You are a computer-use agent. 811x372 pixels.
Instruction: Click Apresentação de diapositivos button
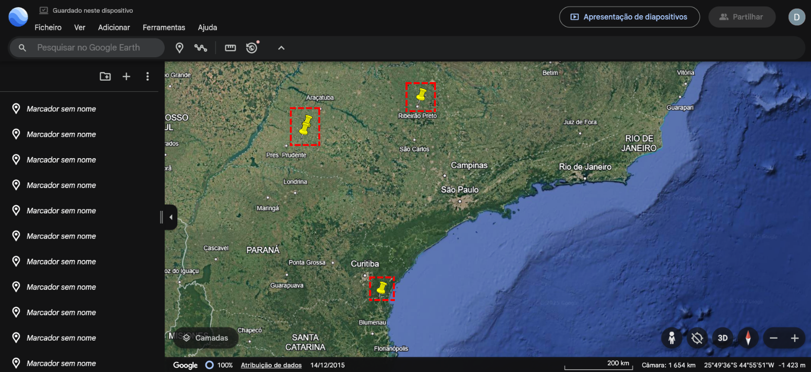629,17
